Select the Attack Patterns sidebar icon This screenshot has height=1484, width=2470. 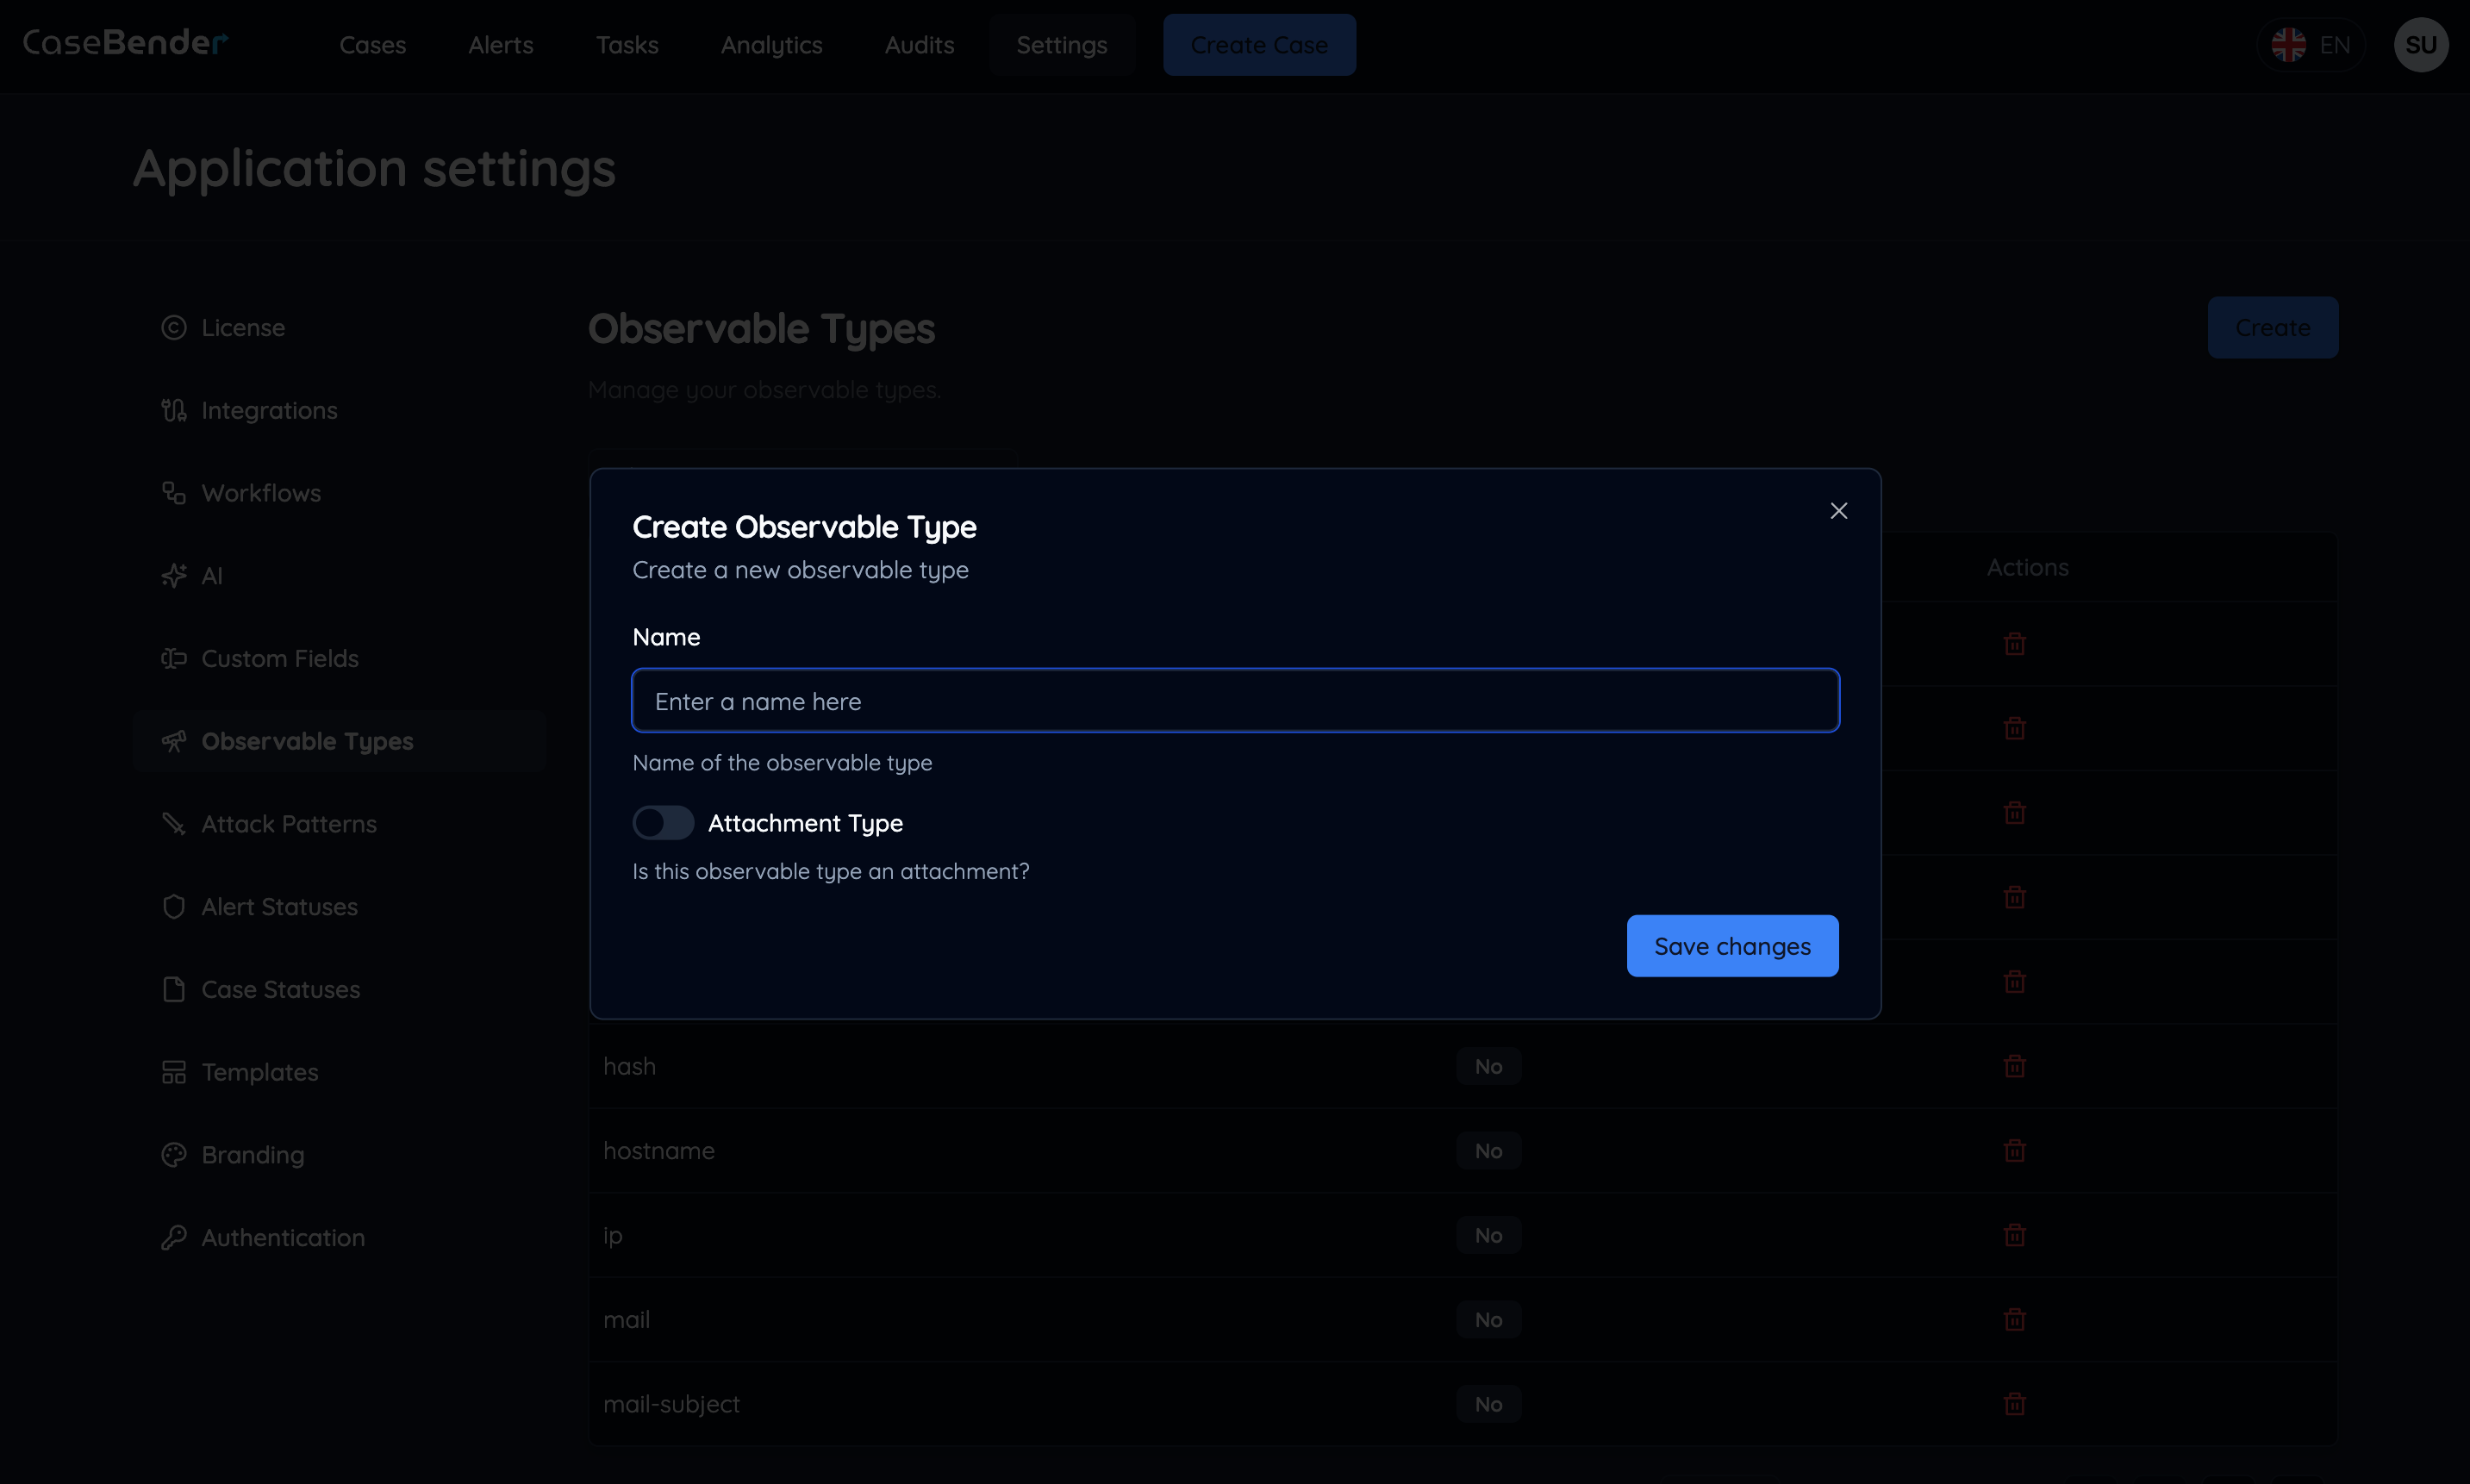pos(174,823)
